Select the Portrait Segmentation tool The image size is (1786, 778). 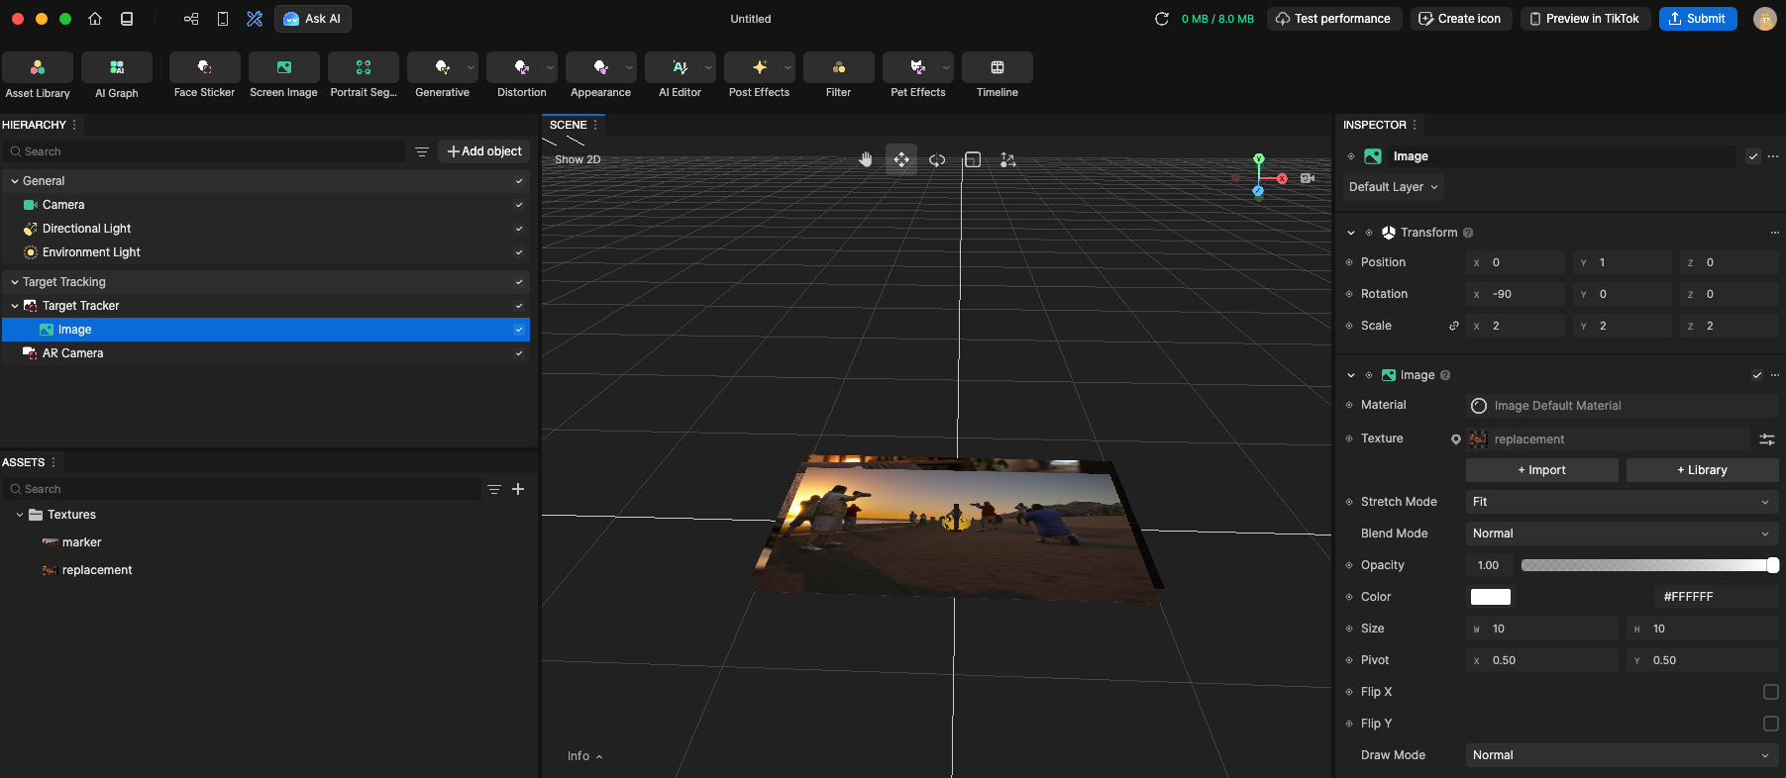tap(364, 76)
